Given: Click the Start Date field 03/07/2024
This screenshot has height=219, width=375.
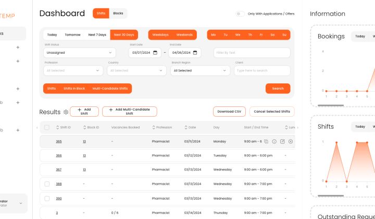Looking at the screenshot, I should [145, 53].
